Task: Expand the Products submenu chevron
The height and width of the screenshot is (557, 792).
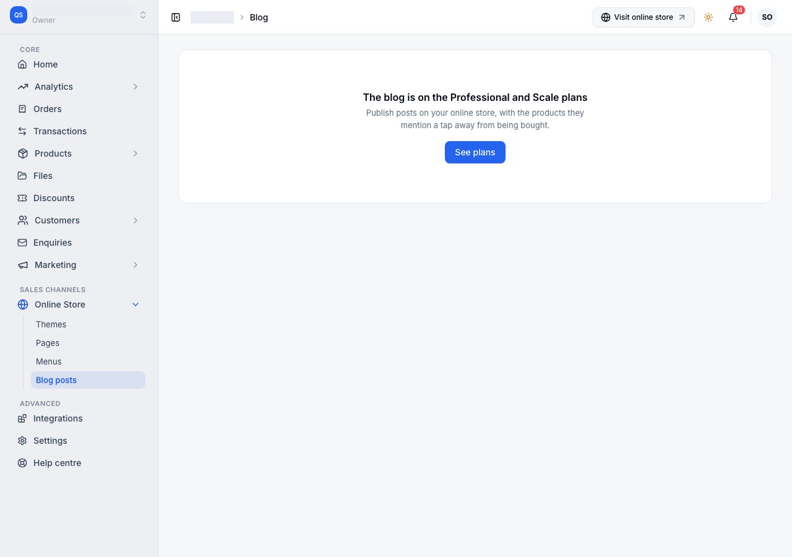Action: [x=136, y=153]
